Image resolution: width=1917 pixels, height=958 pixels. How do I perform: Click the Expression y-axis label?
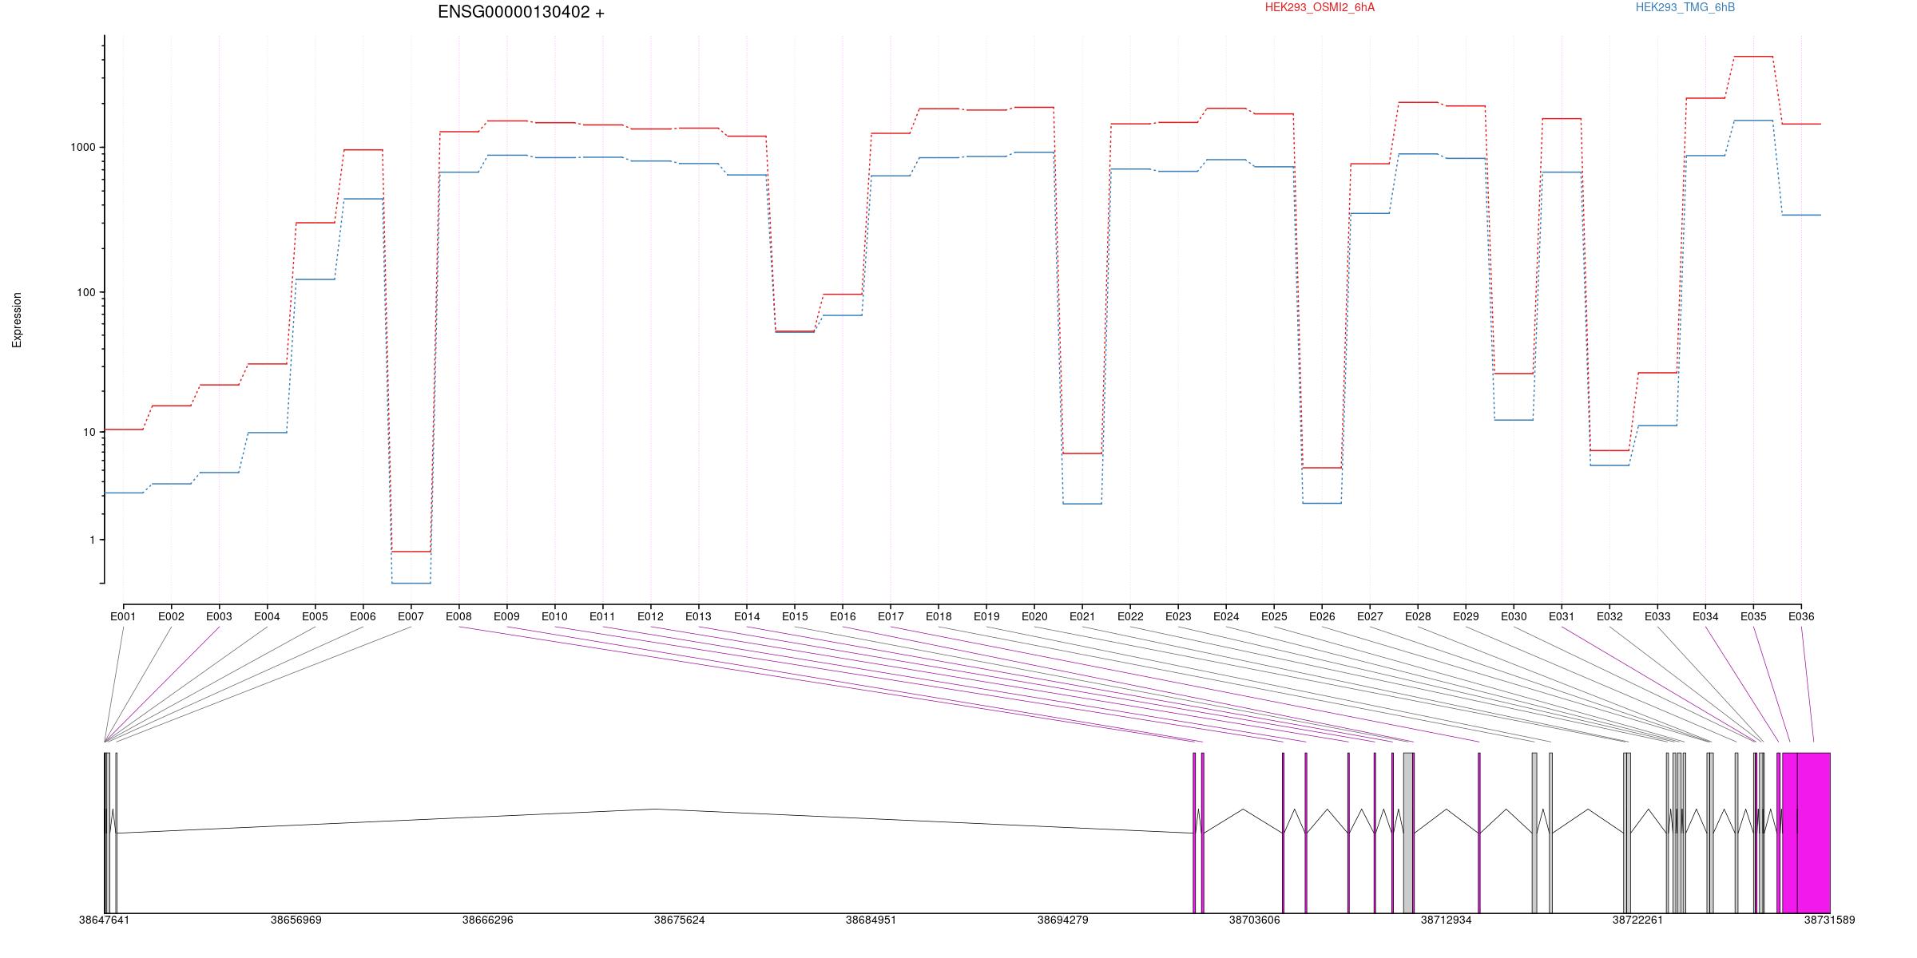(x=17, y=319)
